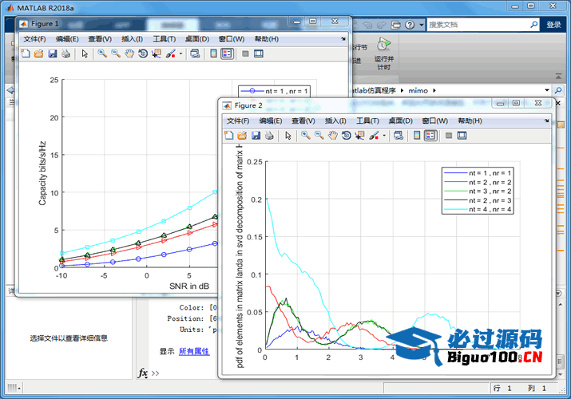Image resolution: width=571 pixels, height=399 pixels.
Task: Expand the Brush tool dropdown arrow in Figure 2
Action: [x=384, y=136]
